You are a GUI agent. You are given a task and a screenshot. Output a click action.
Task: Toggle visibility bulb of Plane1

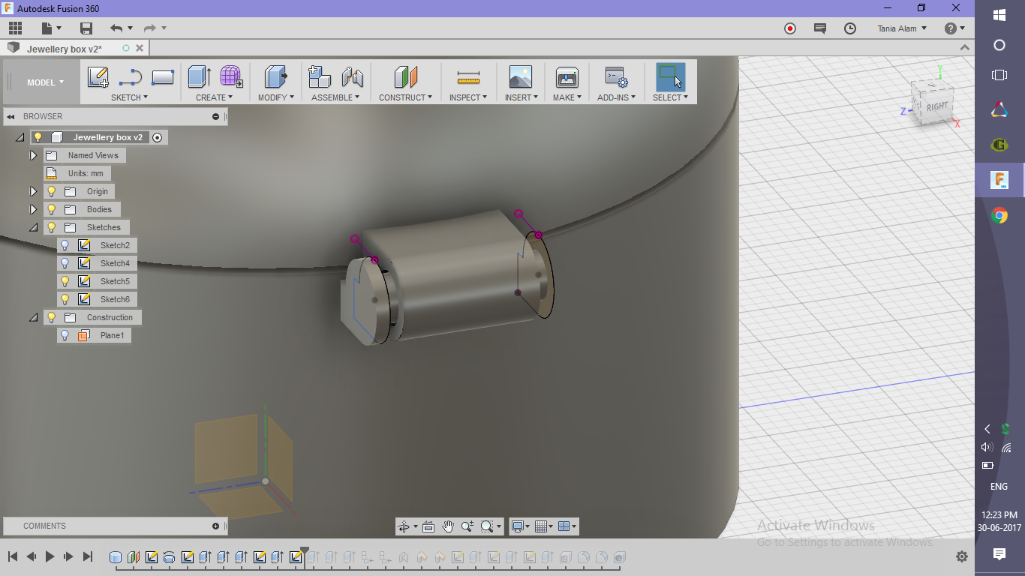pos(65,335)
